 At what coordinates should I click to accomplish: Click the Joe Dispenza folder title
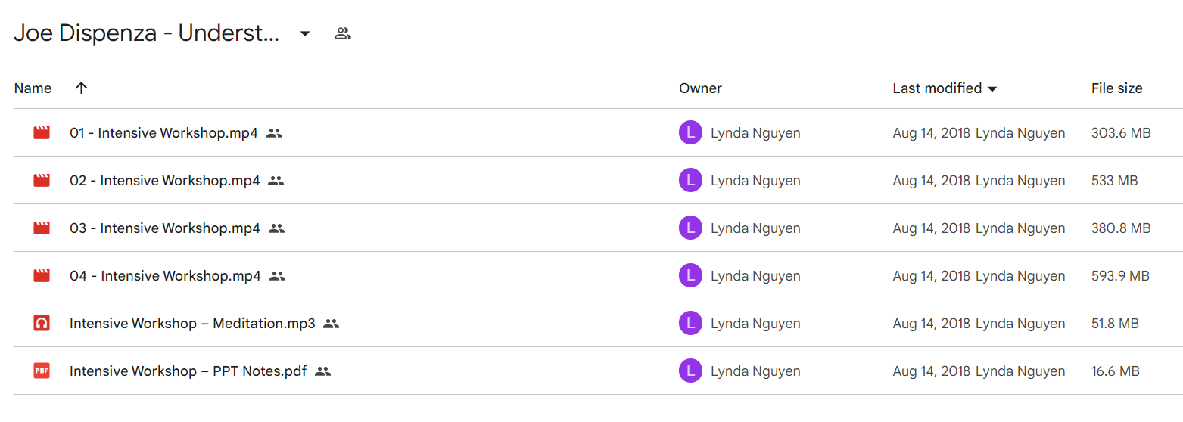(147, 34)
